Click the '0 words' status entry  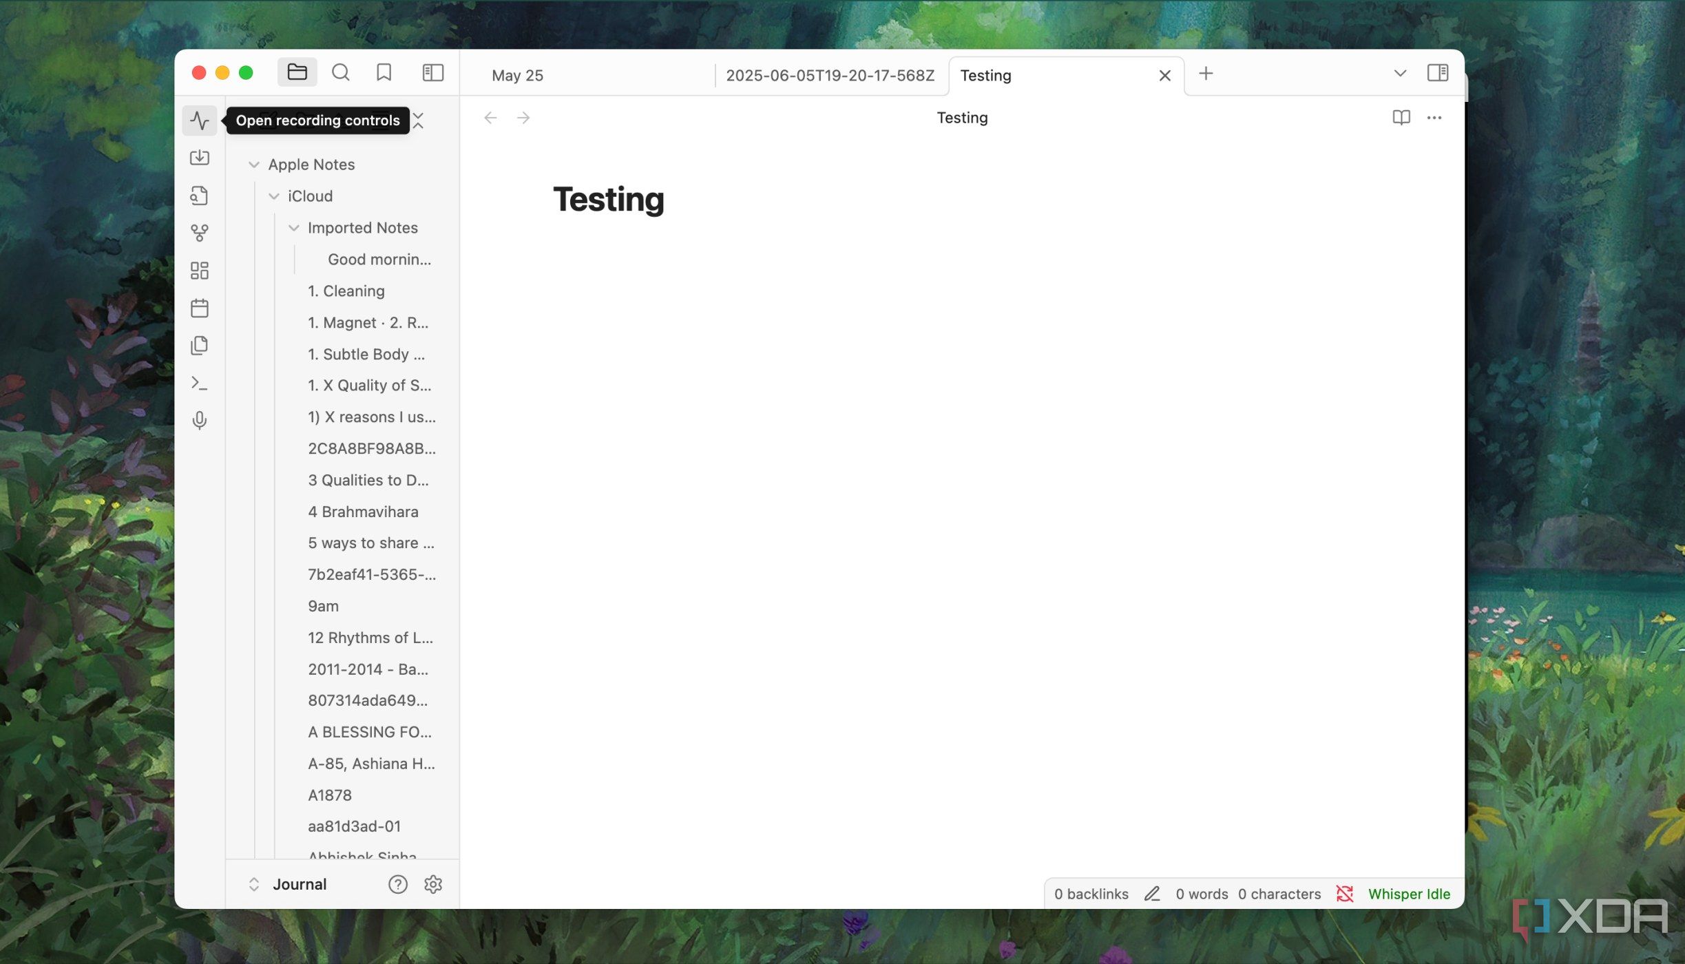click(x=1202, y=894)
